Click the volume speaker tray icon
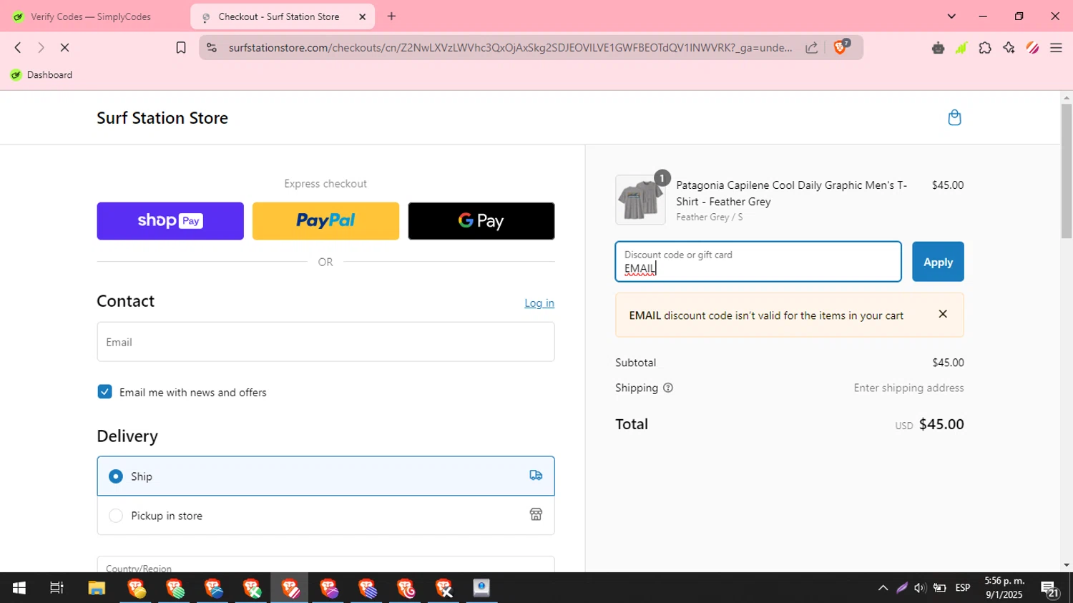Image resolution: width=1073 pixels, height=603 pixels. (920, 588)
